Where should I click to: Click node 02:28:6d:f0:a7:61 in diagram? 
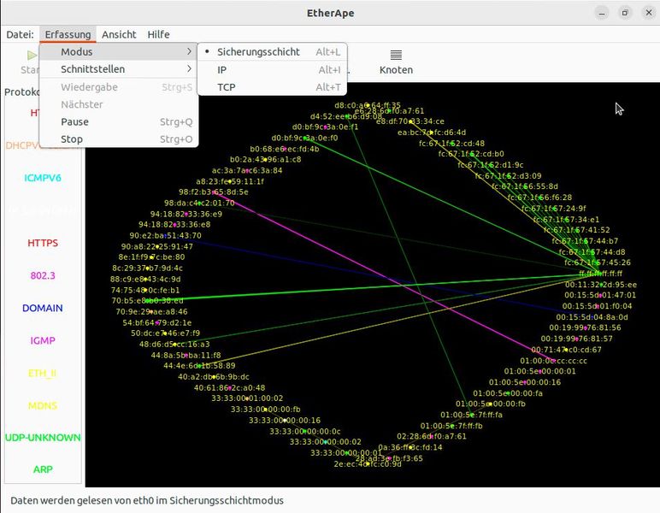point(432,436)
